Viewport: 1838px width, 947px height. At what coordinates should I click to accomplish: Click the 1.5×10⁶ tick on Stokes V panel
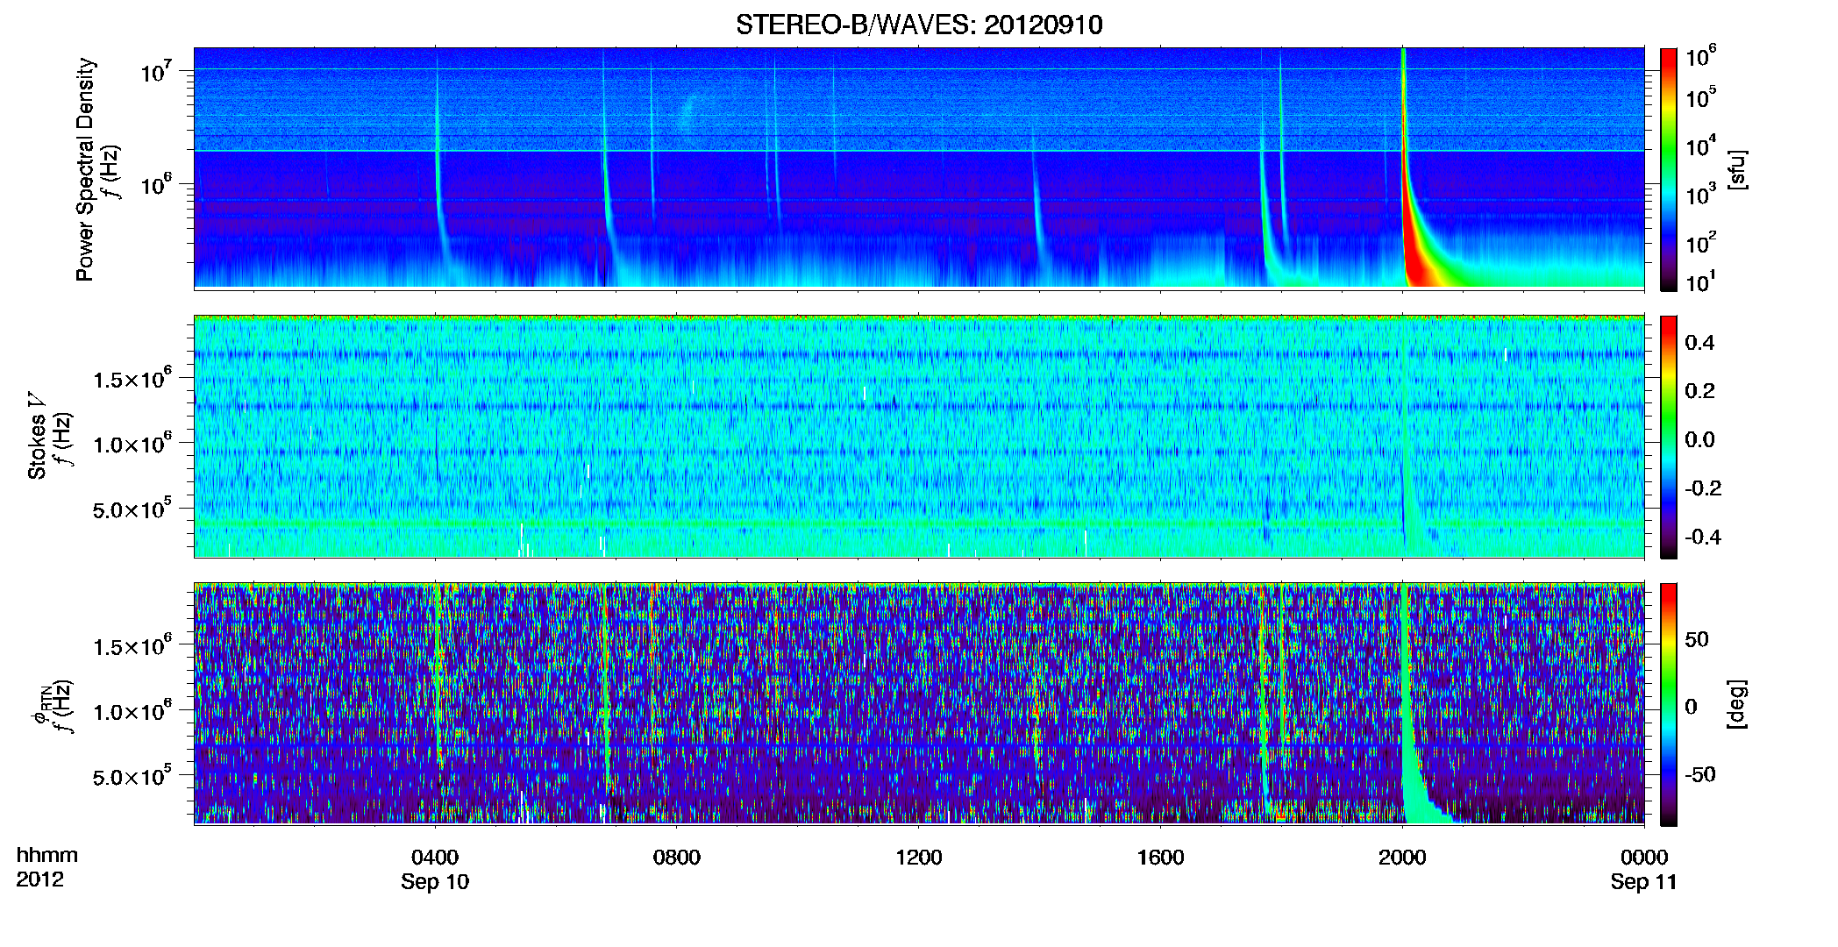pyautogui.click(x=132, y=379)
